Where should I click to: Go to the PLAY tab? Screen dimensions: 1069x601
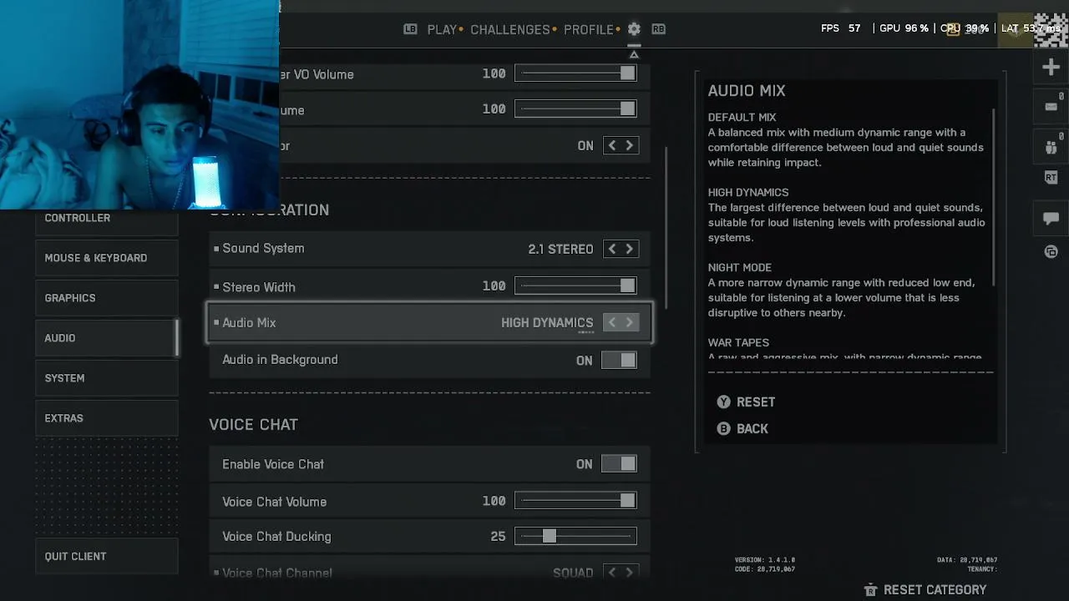coord(442,30)
